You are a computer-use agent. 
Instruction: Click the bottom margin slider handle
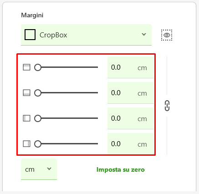point(38,93)
